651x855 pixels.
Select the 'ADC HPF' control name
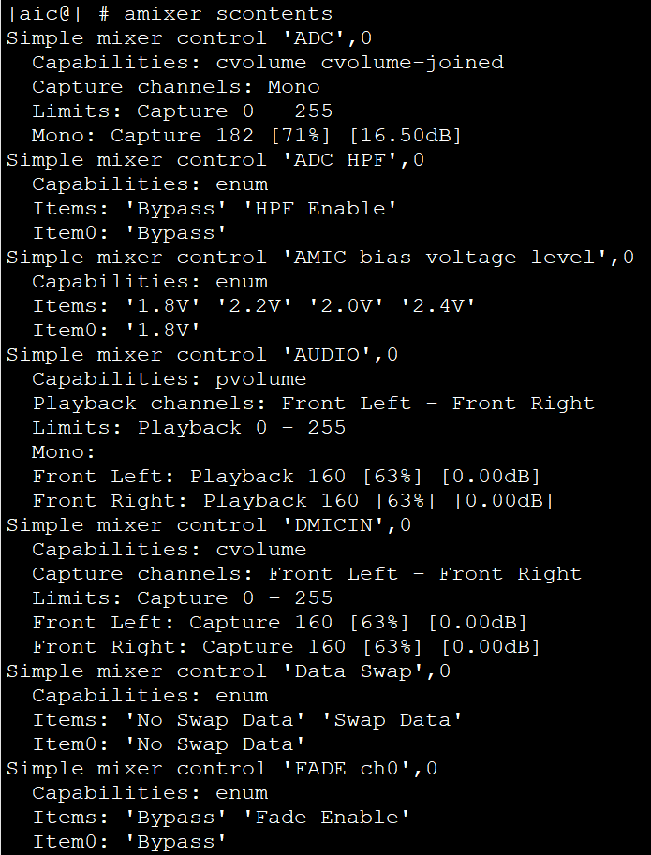click(346, 160)
